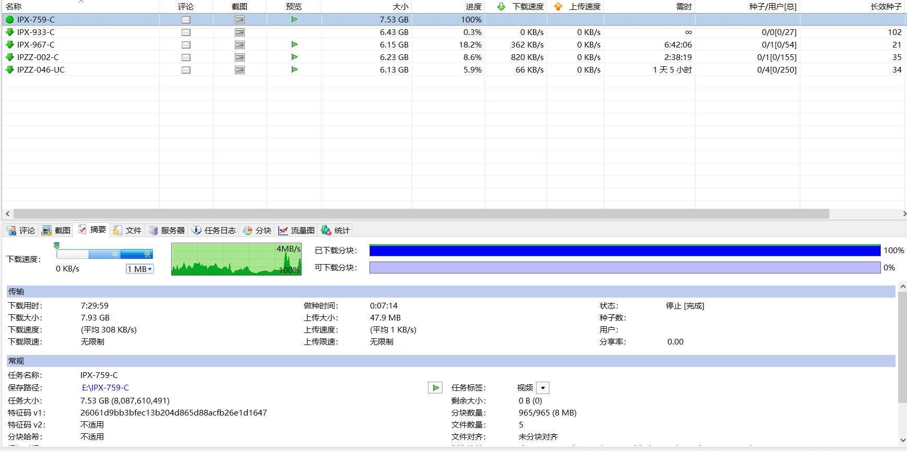Click the download arrow icon of IPZZ-046-UC

9,70
